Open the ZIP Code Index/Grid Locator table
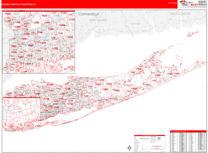This screenshot has width=208, height=153. pyautogui.click(x=188, y=142)
